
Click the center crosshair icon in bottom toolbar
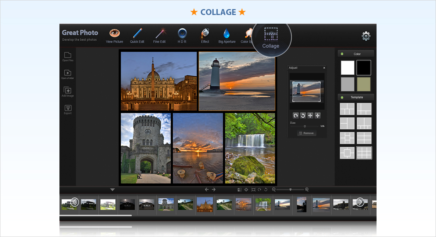246,190
